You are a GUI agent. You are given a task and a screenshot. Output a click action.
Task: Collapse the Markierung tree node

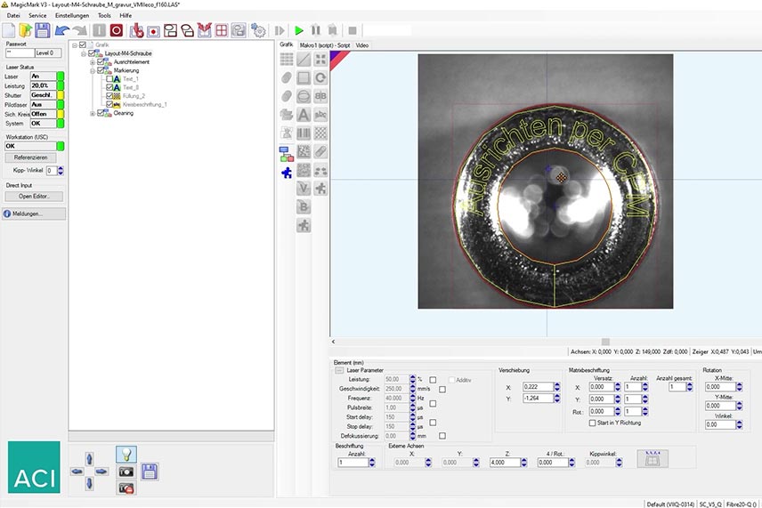92,70
